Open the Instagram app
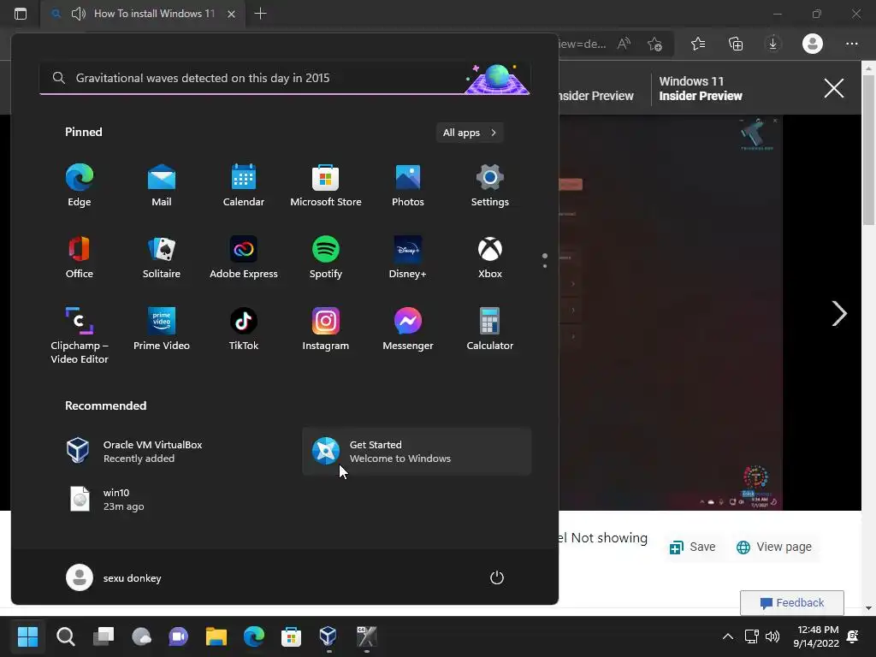This screenshot has width=876, height=657. tap(326, 329)
